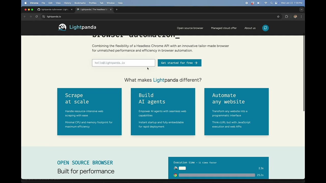Open the Profiles menu

[92, 3]
